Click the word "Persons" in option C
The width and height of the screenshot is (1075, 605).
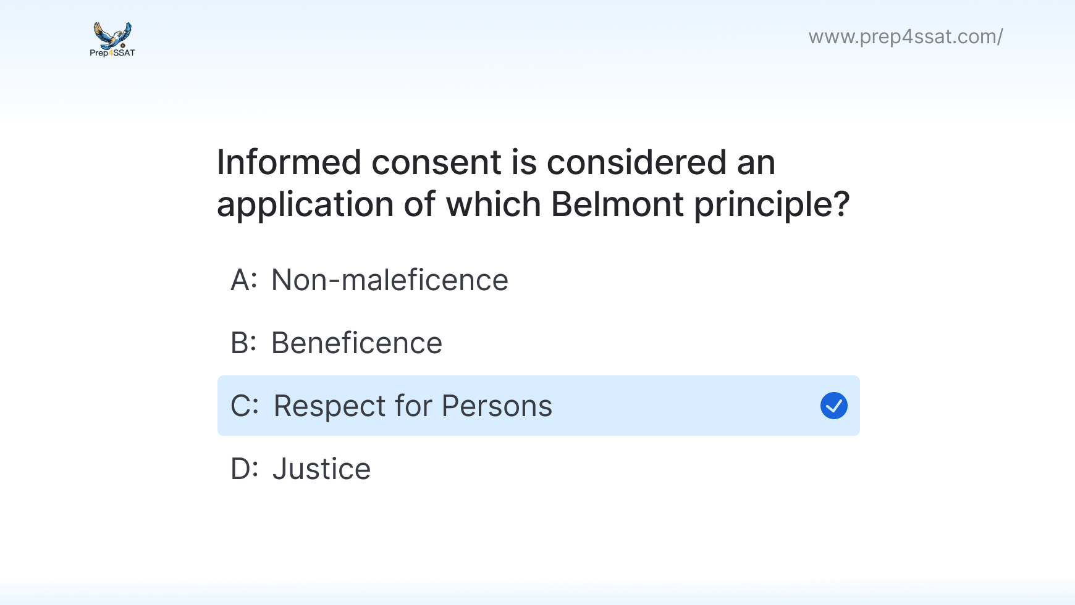pos(497,406)
